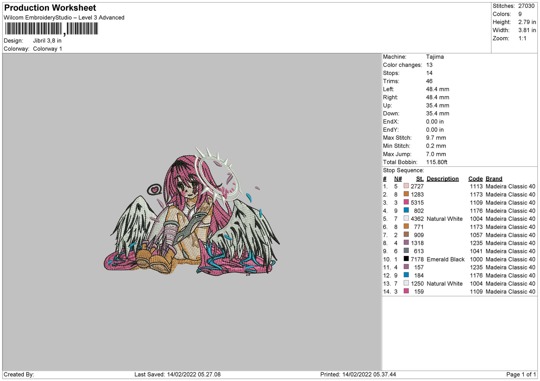Click the Page 1 of 1 footer text
Viewport: 540px width, 381px height.
point(521,374)
